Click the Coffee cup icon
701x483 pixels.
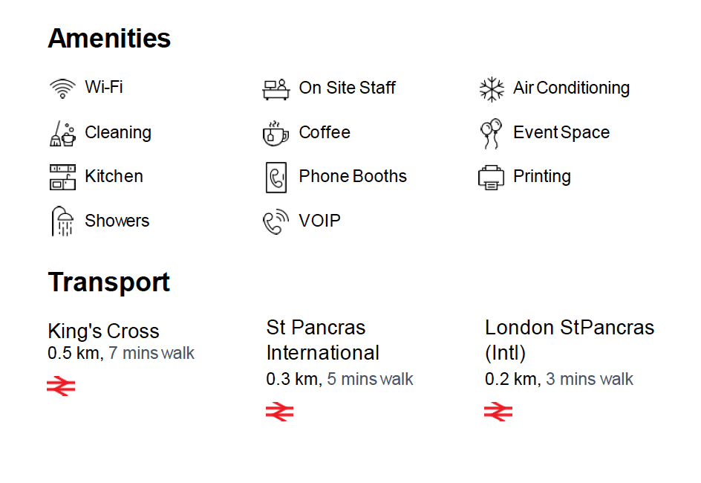(x=275, y=133)
